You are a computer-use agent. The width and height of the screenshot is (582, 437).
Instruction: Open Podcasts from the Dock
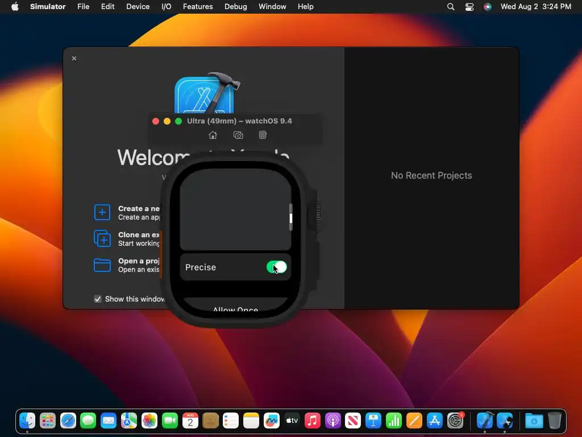pos(332,420)
